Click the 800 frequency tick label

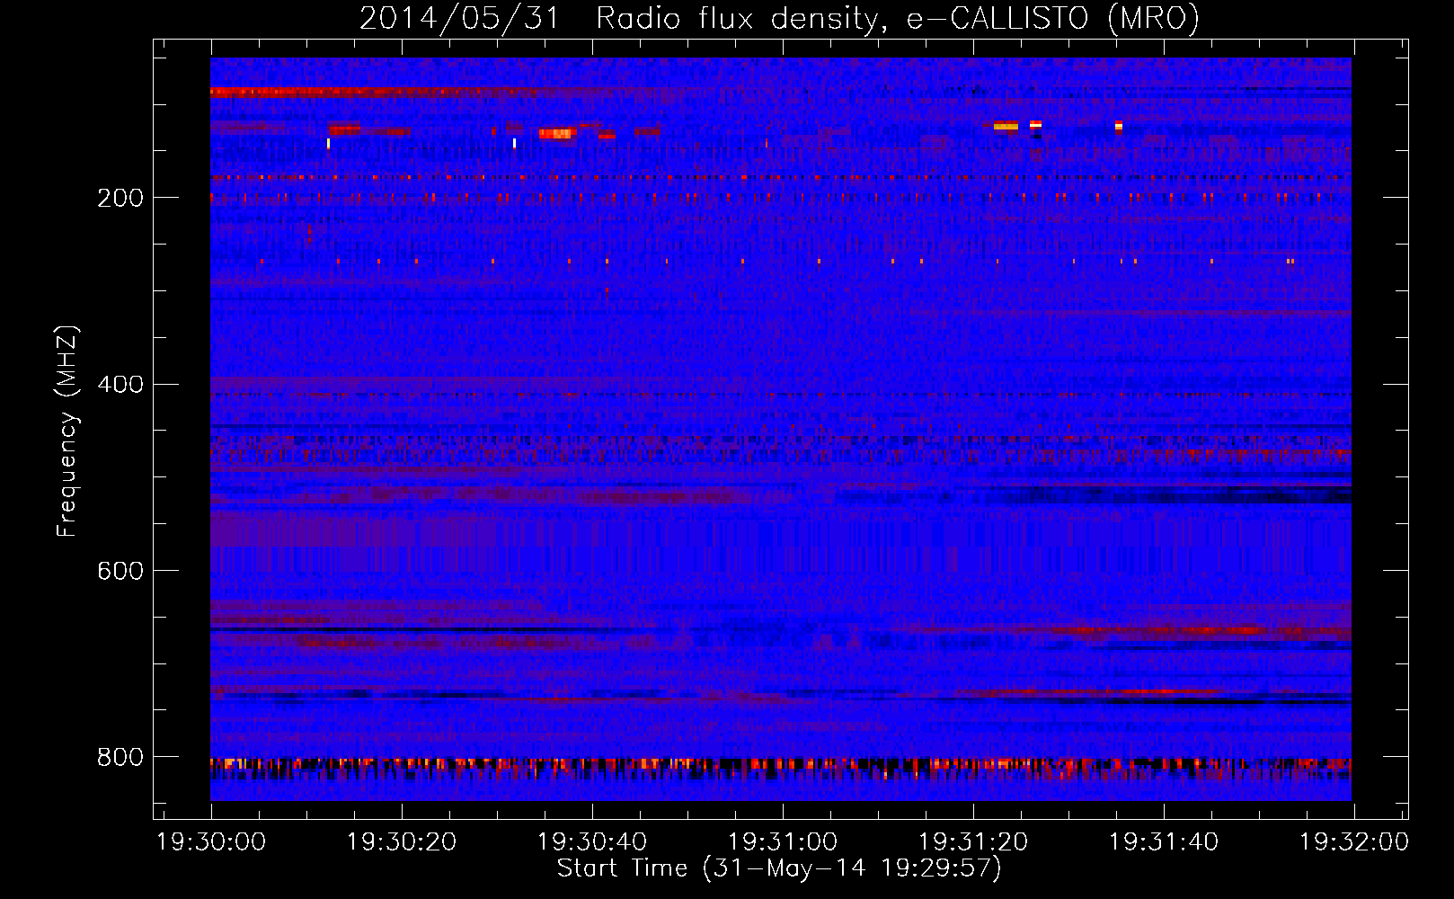pos(120,757)
